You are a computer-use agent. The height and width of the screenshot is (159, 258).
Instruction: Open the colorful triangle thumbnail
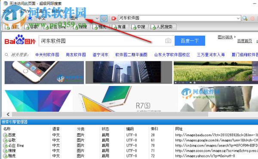coord(38,101)
